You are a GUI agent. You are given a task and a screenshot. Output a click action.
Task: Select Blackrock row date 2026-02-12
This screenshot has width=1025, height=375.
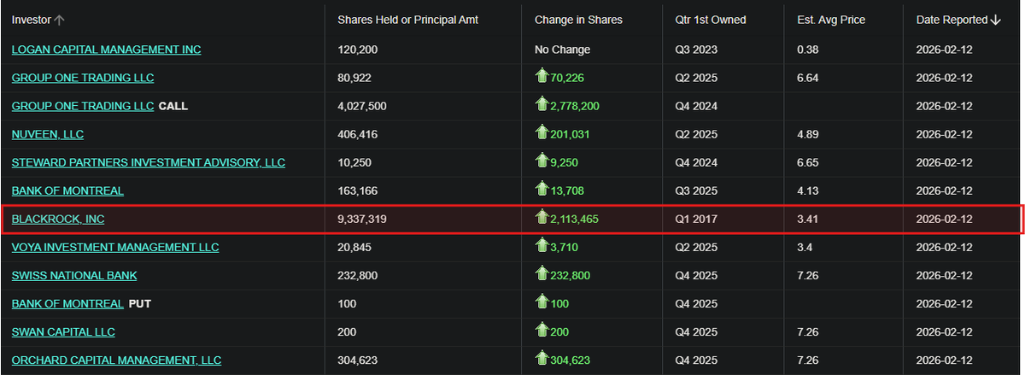945,220
